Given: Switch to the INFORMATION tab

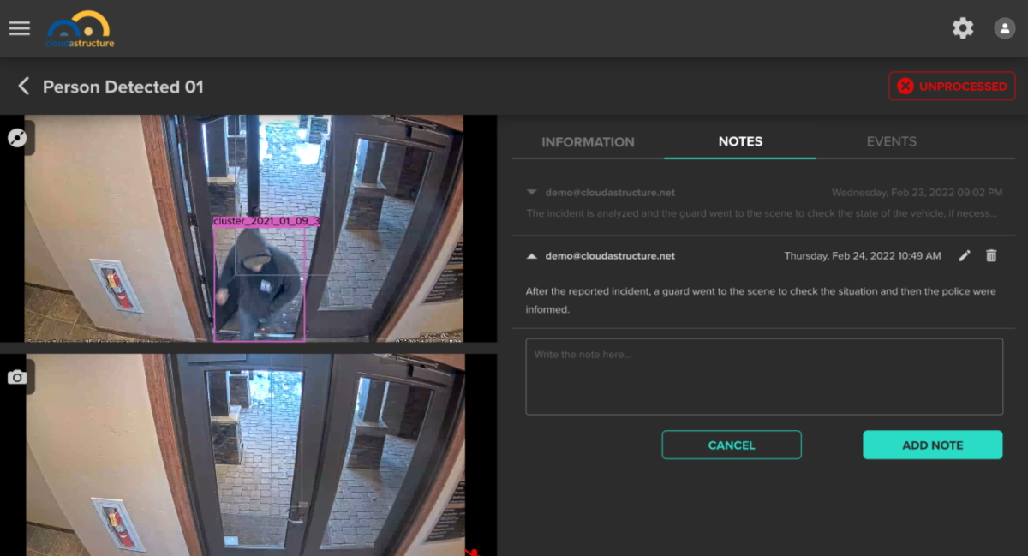Looking at the screenshot, I should click(588, 141).
